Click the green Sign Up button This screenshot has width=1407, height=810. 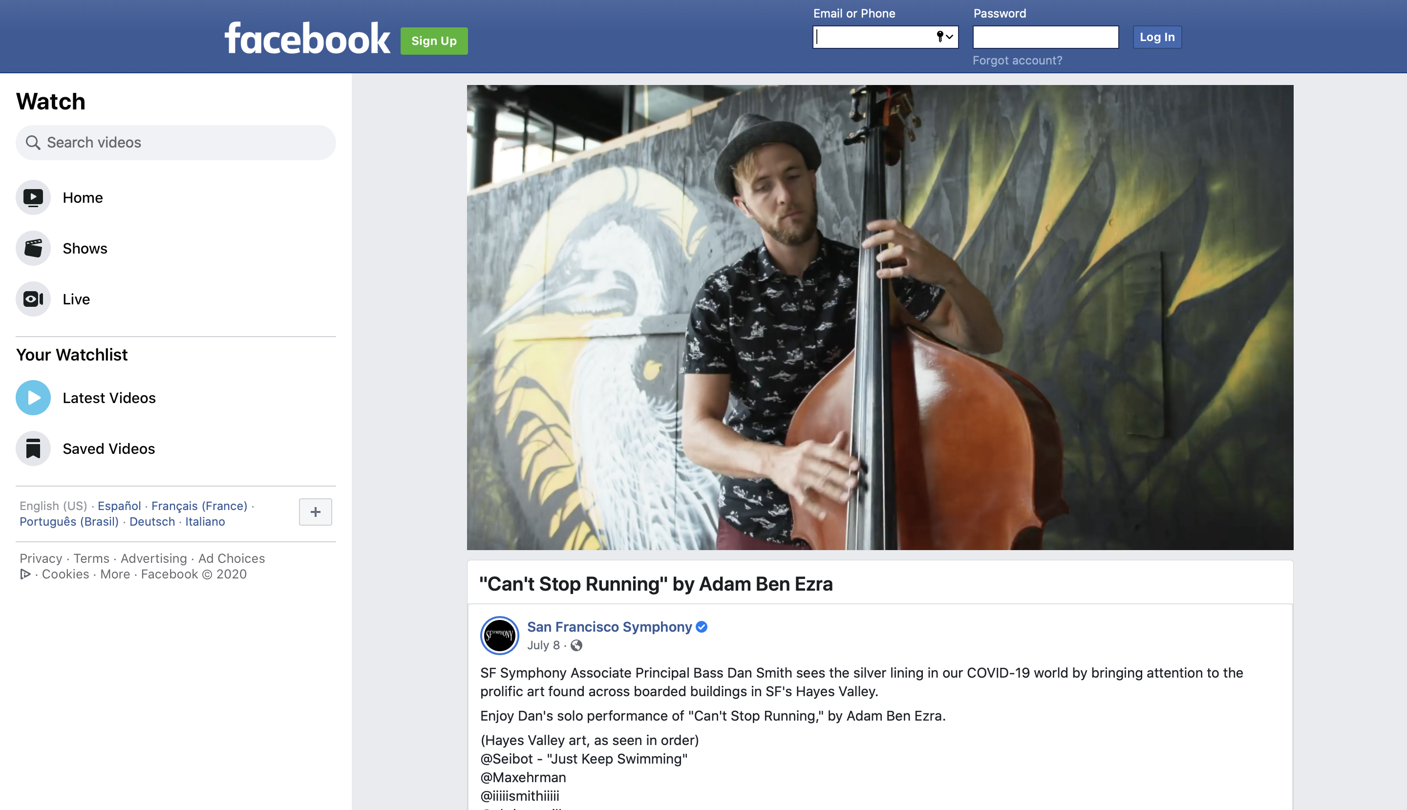coord(433,41)
